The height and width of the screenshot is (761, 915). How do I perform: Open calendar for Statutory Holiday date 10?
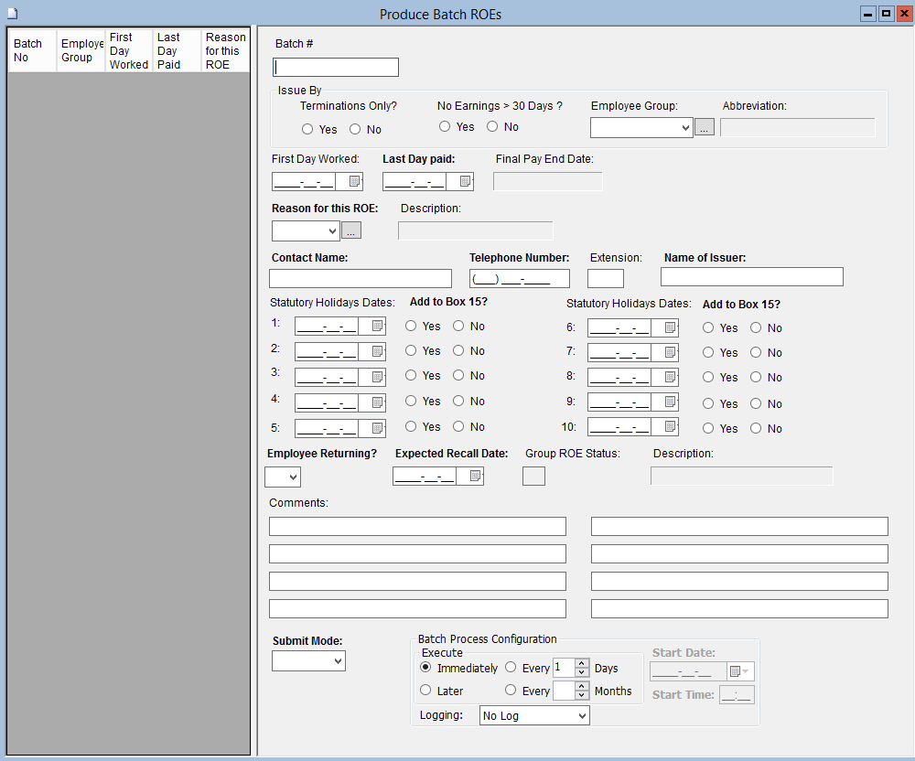click(670, 427)
